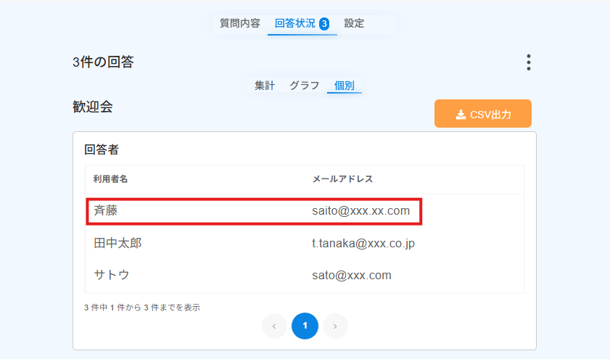Screen dimensions: 610x359
Task: Click the response count badge 3
Action: pyautogui.click(x=324, y=24)
